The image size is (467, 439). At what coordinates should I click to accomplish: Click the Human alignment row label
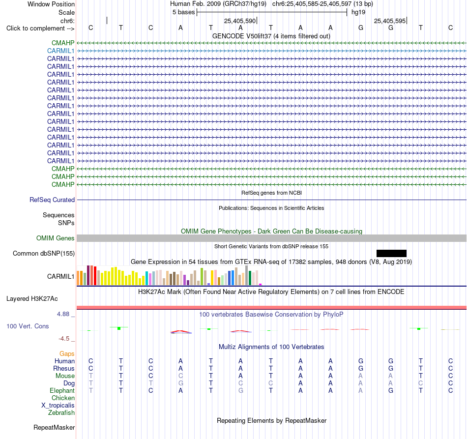[64, 361]
